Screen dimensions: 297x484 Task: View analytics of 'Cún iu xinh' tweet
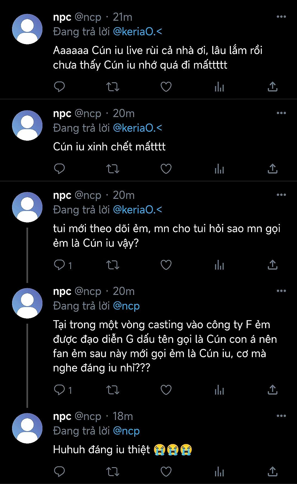[x=219, y=169]
